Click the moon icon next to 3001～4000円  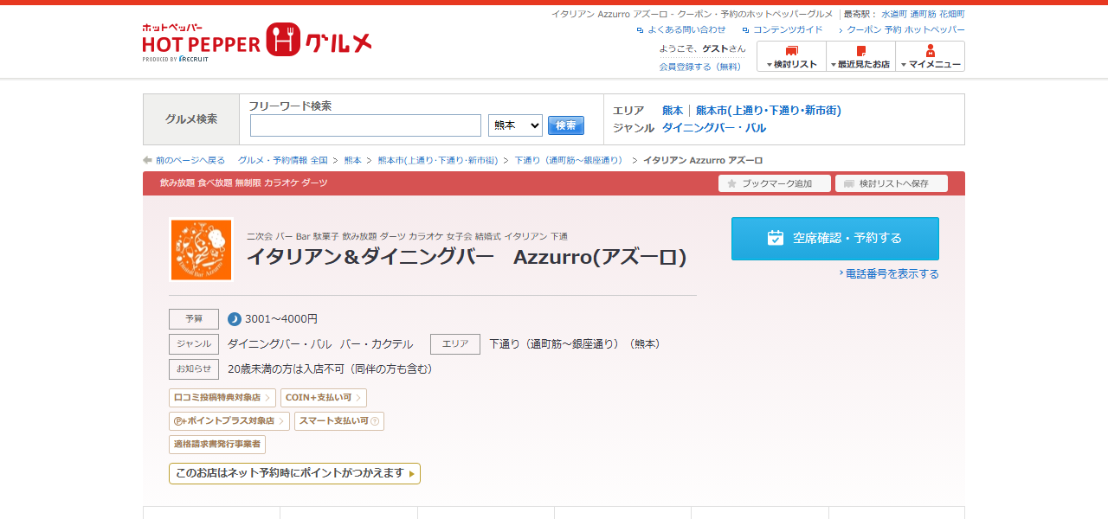[235, 319]
